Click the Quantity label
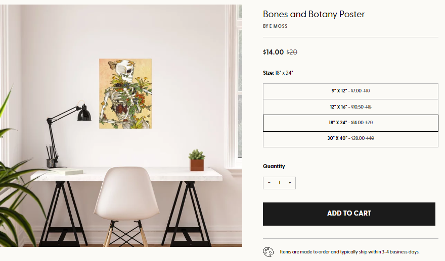This screenshot has height=261, width=445. pyautogui.click(x=274, y=166)
